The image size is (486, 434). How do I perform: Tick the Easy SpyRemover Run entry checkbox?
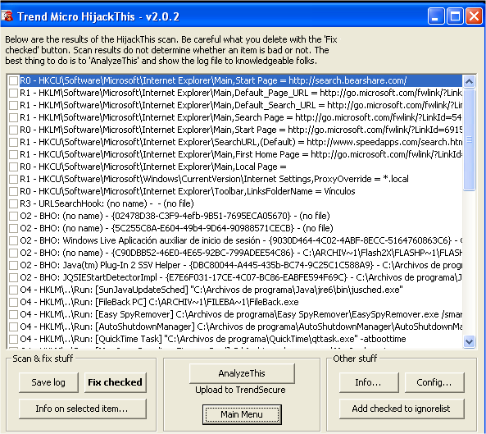pyautogui.click(x=13, y=314)
